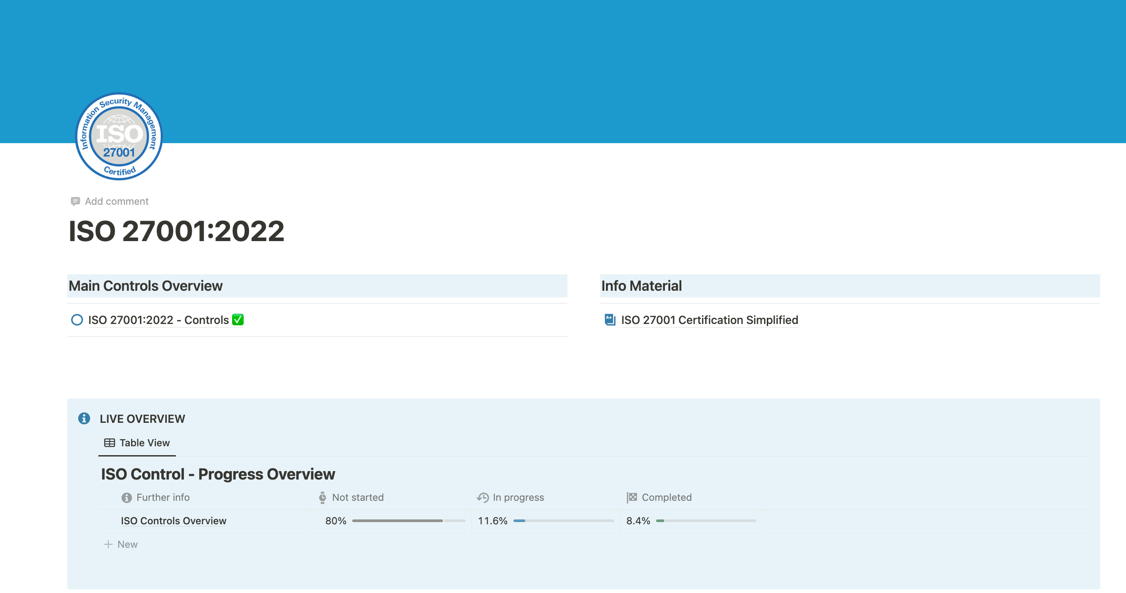Click the clock icon beside In progress
1126x593 pixels.
click(x=483, y=497)
